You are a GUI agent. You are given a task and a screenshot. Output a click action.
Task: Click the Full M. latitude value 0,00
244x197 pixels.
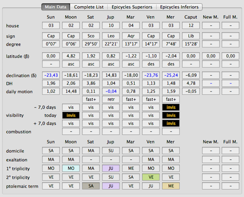[x=230, y=56]
